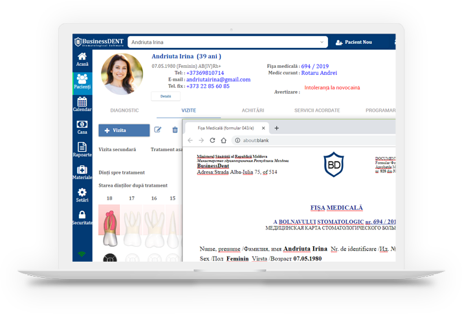Click the A BOLNAVULUI STOMATOLOGIC heading

[x=318, y=222]
